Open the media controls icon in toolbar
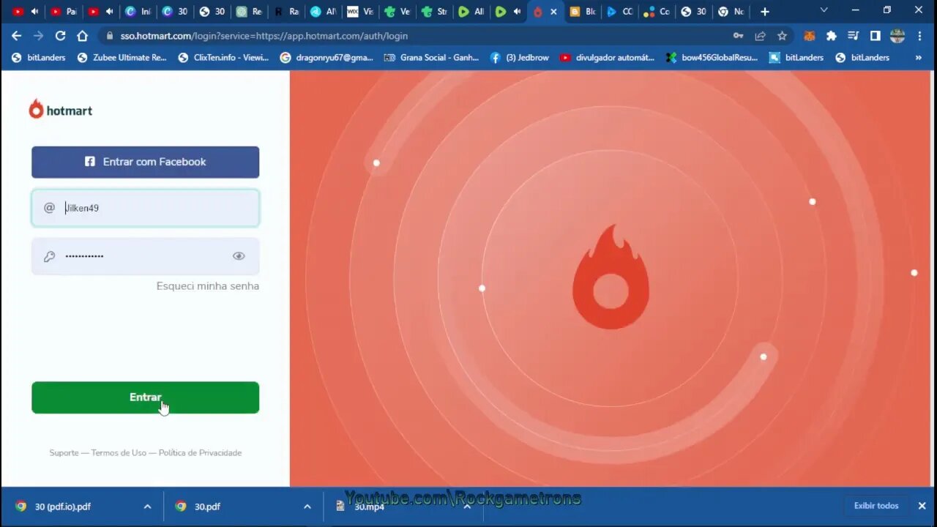Image resolution: width=937 pixels, height=527 pixels. 853,36
